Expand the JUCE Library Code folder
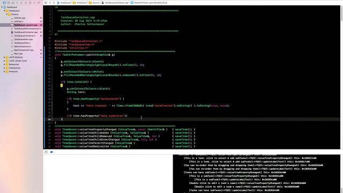The image size is (343, 193). tap(4, 61)
